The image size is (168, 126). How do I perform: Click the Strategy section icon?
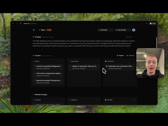pyautogui.click(x=33, y=37)
